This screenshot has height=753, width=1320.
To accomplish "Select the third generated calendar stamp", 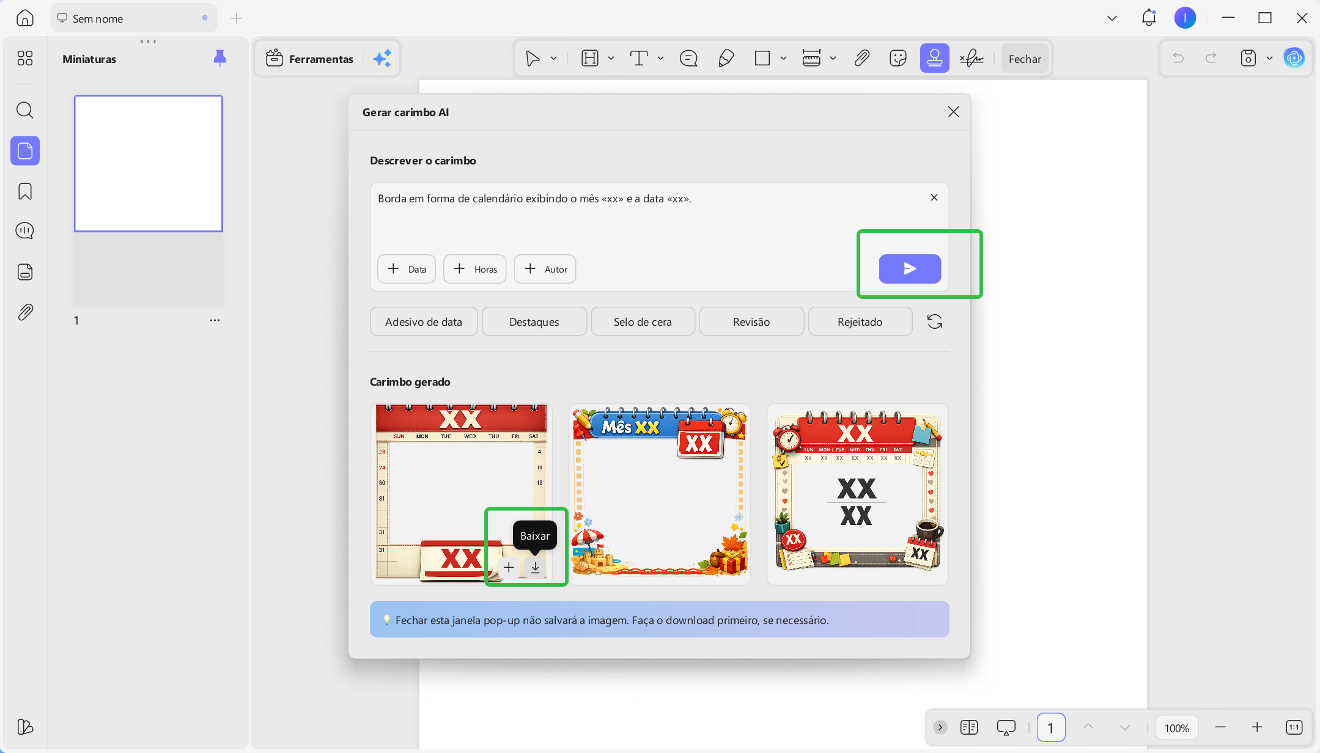I will click(858, 494).
